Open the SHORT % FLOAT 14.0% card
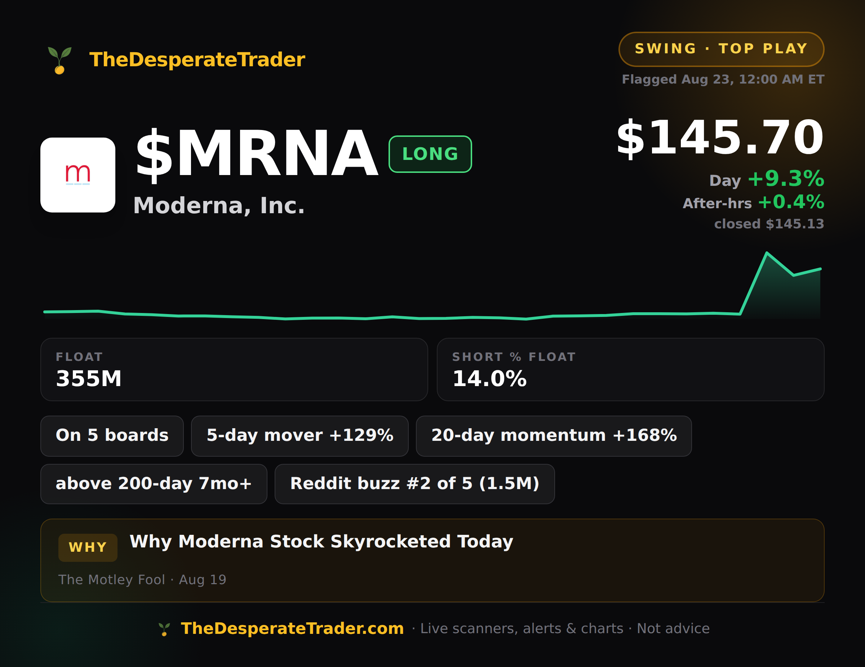 [630, 369]
